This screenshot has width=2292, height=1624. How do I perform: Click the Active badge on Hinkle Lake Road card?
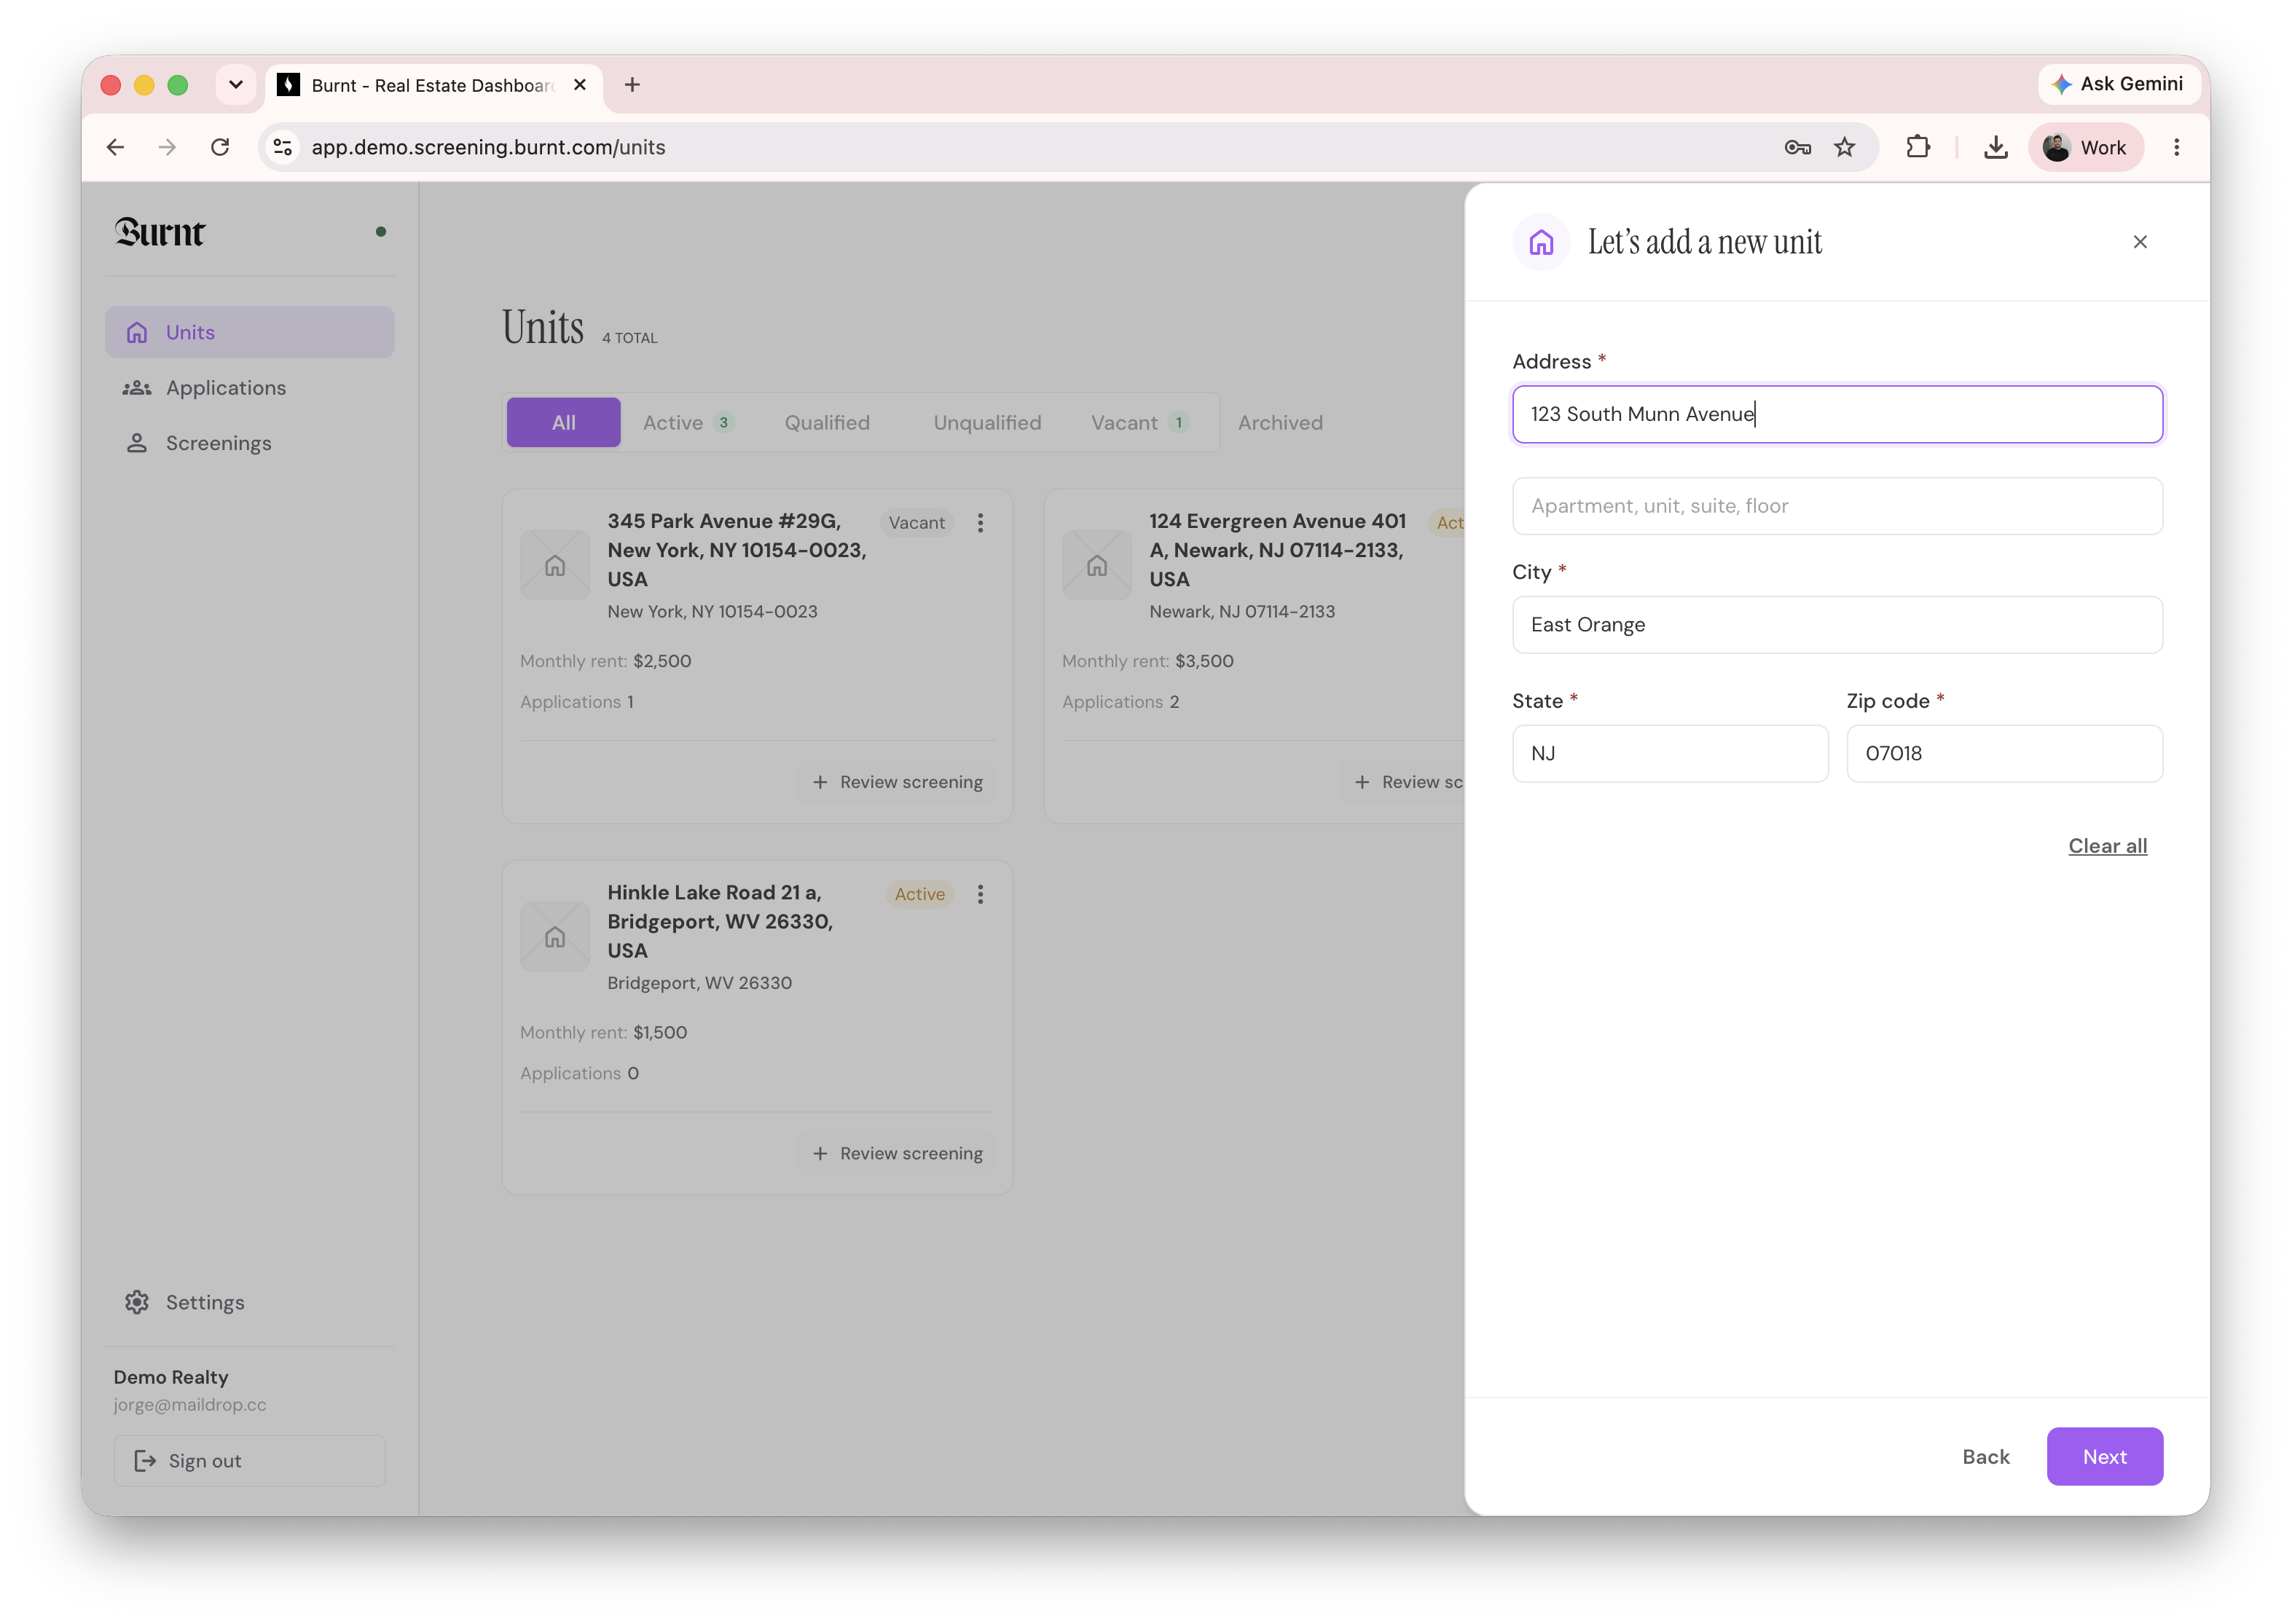point(919,894)
